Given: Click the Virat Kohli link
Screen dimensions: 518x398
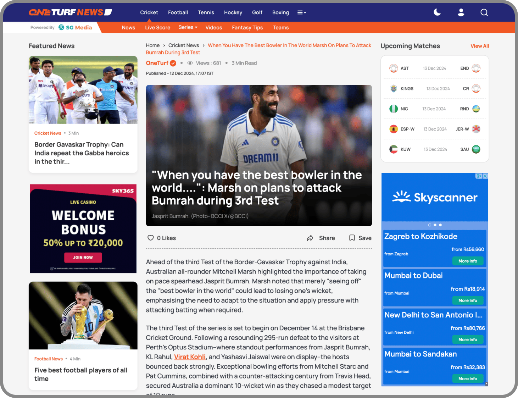Looking at the screenshot, I should [190, 357].
